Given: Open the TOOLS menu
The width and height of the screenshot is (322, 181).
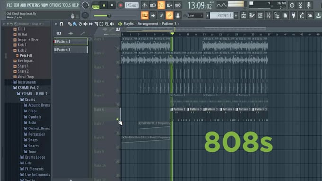Looking at the screenshot, I should pyautogui.click(x=66, y=5).
